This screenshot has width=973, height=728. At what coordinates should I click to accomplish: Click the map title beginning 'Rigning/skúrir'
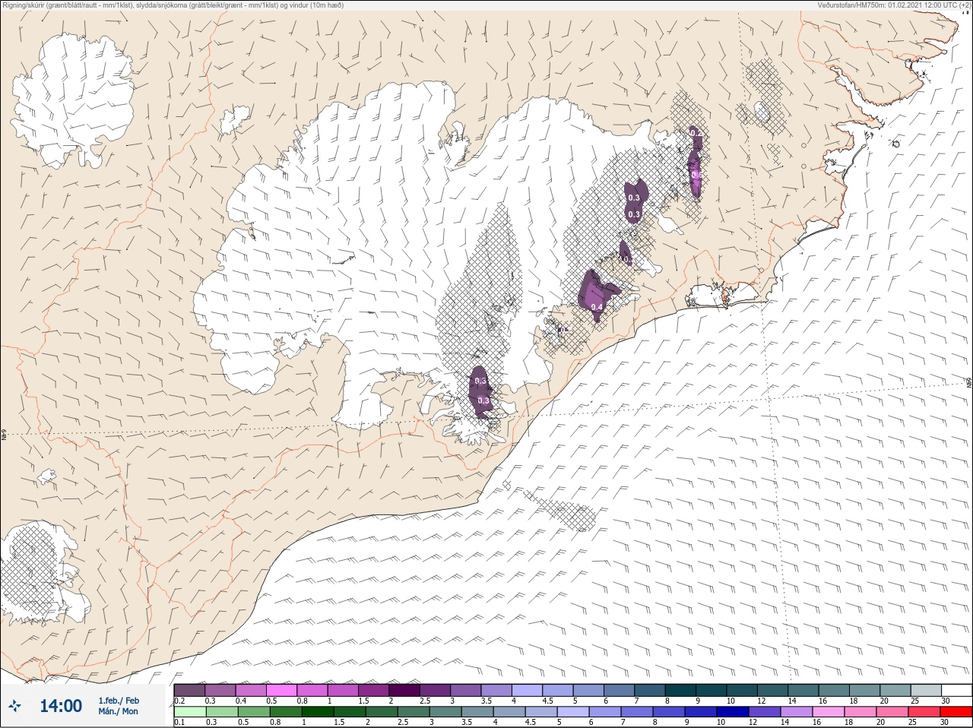point(173,5)
